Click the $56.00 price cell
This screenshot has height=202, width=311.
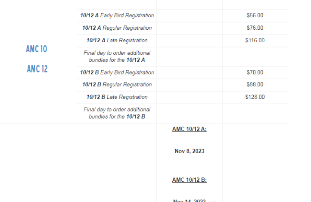(255, 16)
